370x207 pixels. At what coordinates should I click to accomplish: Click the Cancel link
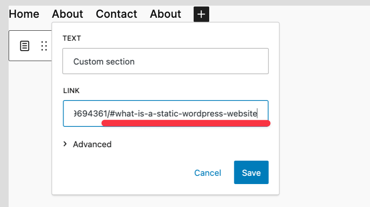click(207, 173)
